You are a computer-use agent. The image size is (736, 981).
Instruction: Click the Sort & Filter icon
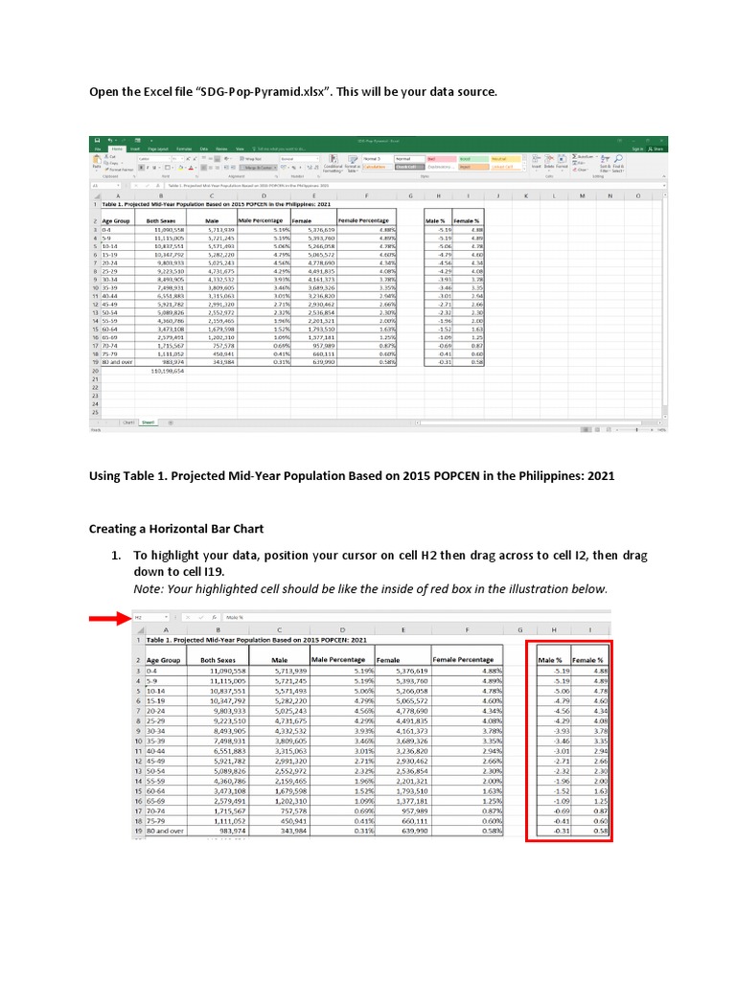605,161
